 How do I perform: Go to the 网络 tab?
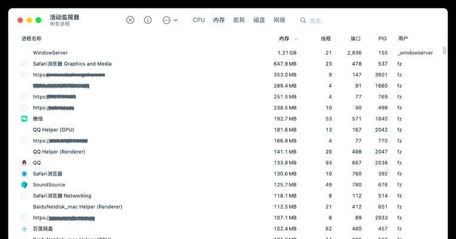click(279, 20)
